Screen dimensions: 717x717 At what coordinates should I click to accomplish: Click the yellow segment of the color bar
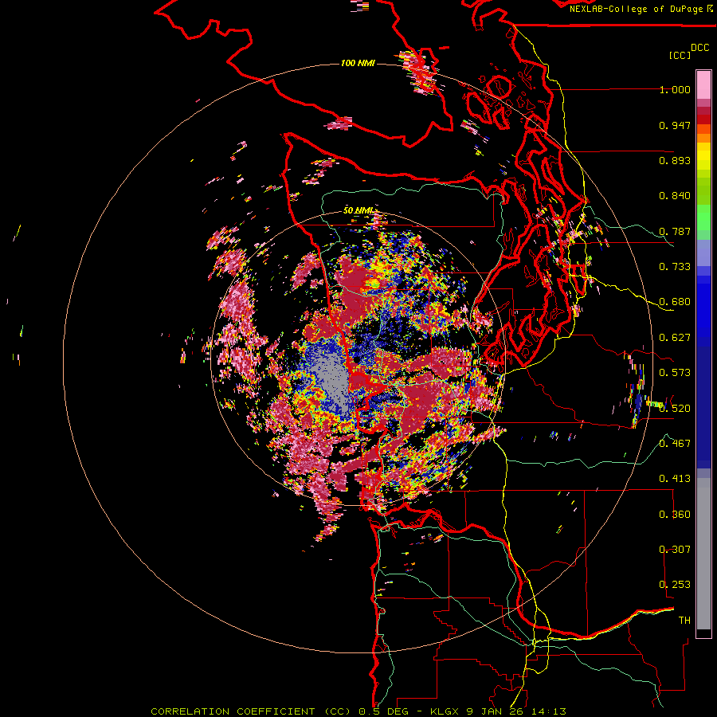pyautogui.click(x=703, y=156)
